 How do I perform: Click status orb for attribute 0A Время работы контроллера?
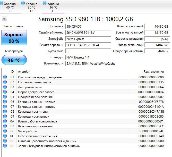coord(5,121)
